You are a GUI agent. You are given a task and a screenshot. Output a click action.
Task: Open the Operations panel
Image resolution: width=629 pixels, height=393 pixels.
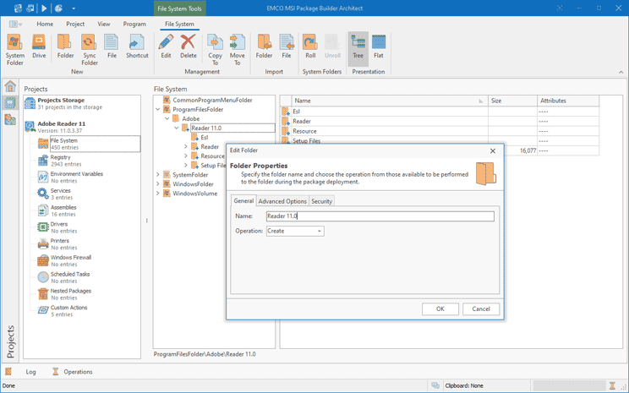(73, 372)
